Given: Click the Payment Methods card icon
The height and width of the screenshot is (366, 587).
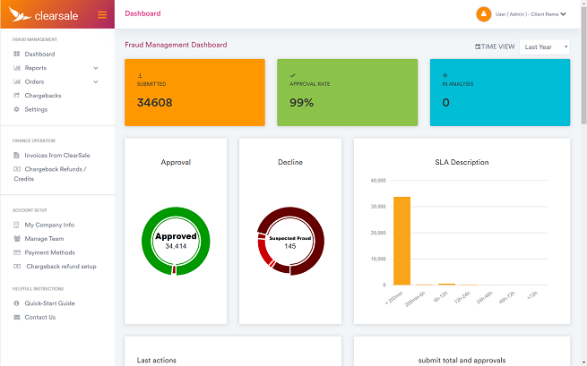Looking at the screenshot, I should pos(17,252).
